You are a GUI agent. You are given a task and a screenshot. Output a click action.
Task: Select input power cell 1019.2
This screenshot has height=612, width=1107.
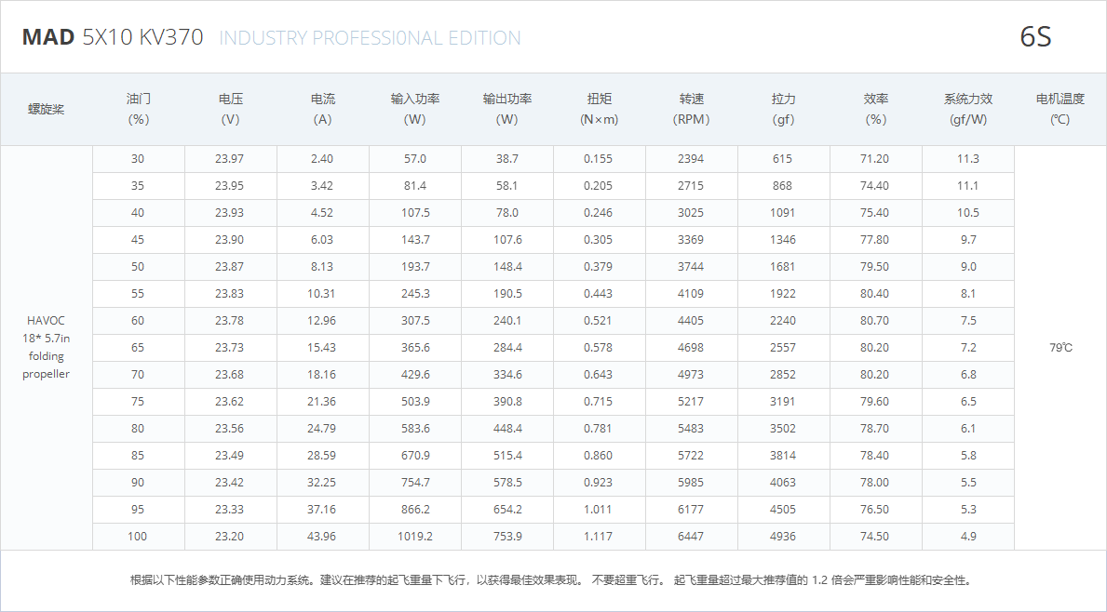[x=415, y=537]
